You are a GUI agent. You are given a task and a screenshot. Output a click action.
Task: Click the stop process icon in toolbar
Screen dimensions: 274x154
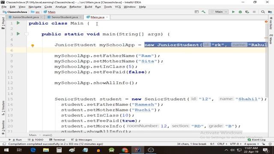coord(254,12)
